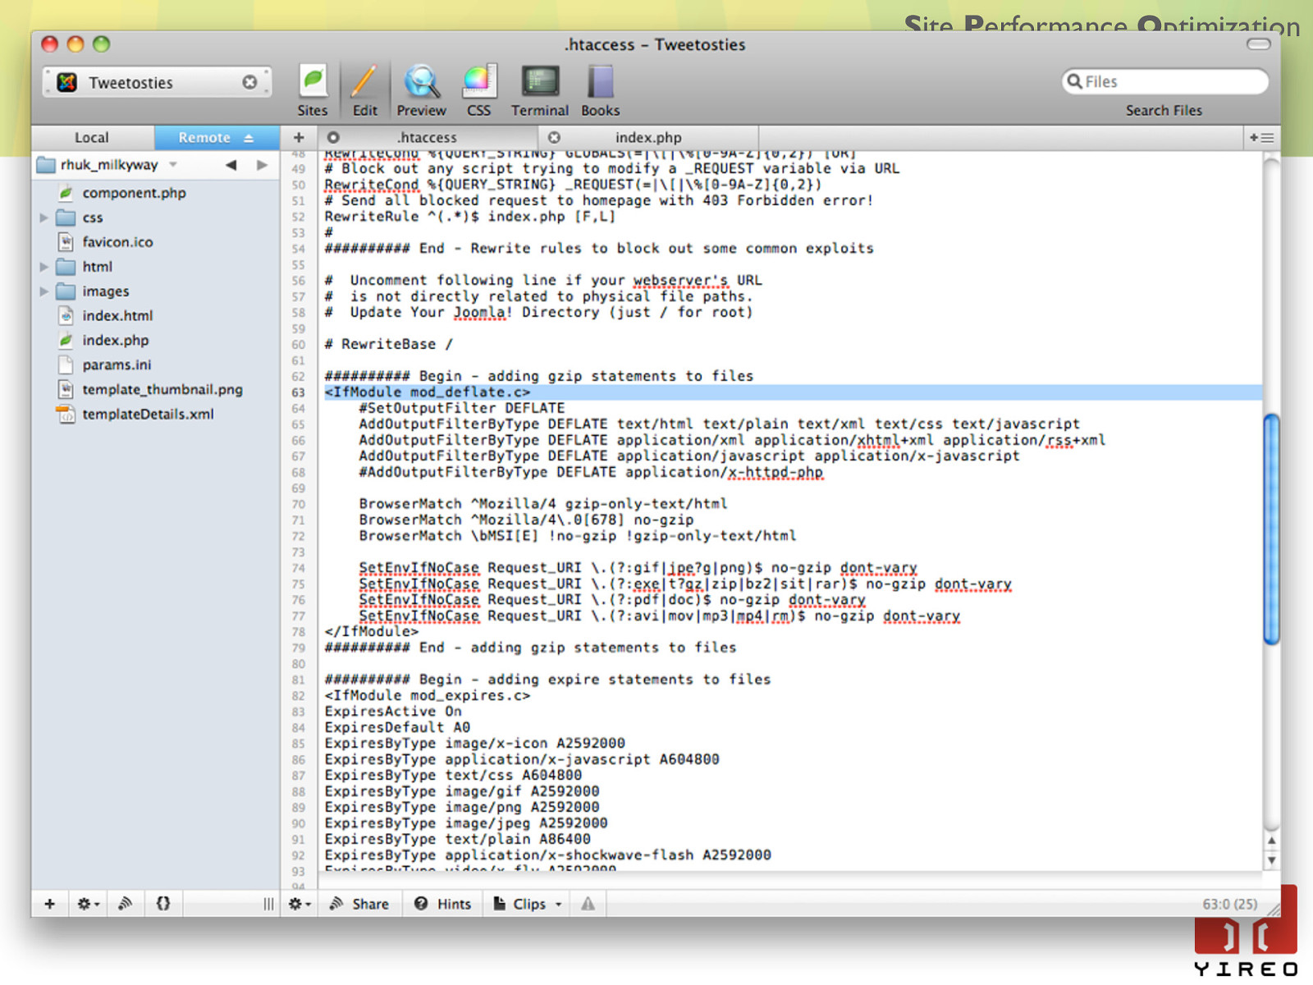Open the Clips dropdown

[x=528, y=904]
